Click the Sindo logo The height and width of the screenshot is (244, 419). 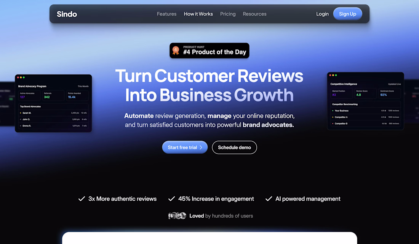coord(67,14)
